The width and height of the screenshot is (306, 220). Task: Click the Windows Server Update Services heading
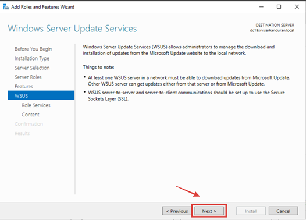[72, 29]
